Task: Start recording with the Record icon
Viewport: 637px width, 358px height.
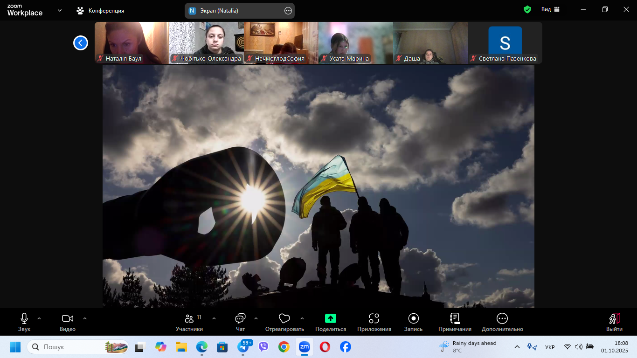Action: (x=413, y=319)
